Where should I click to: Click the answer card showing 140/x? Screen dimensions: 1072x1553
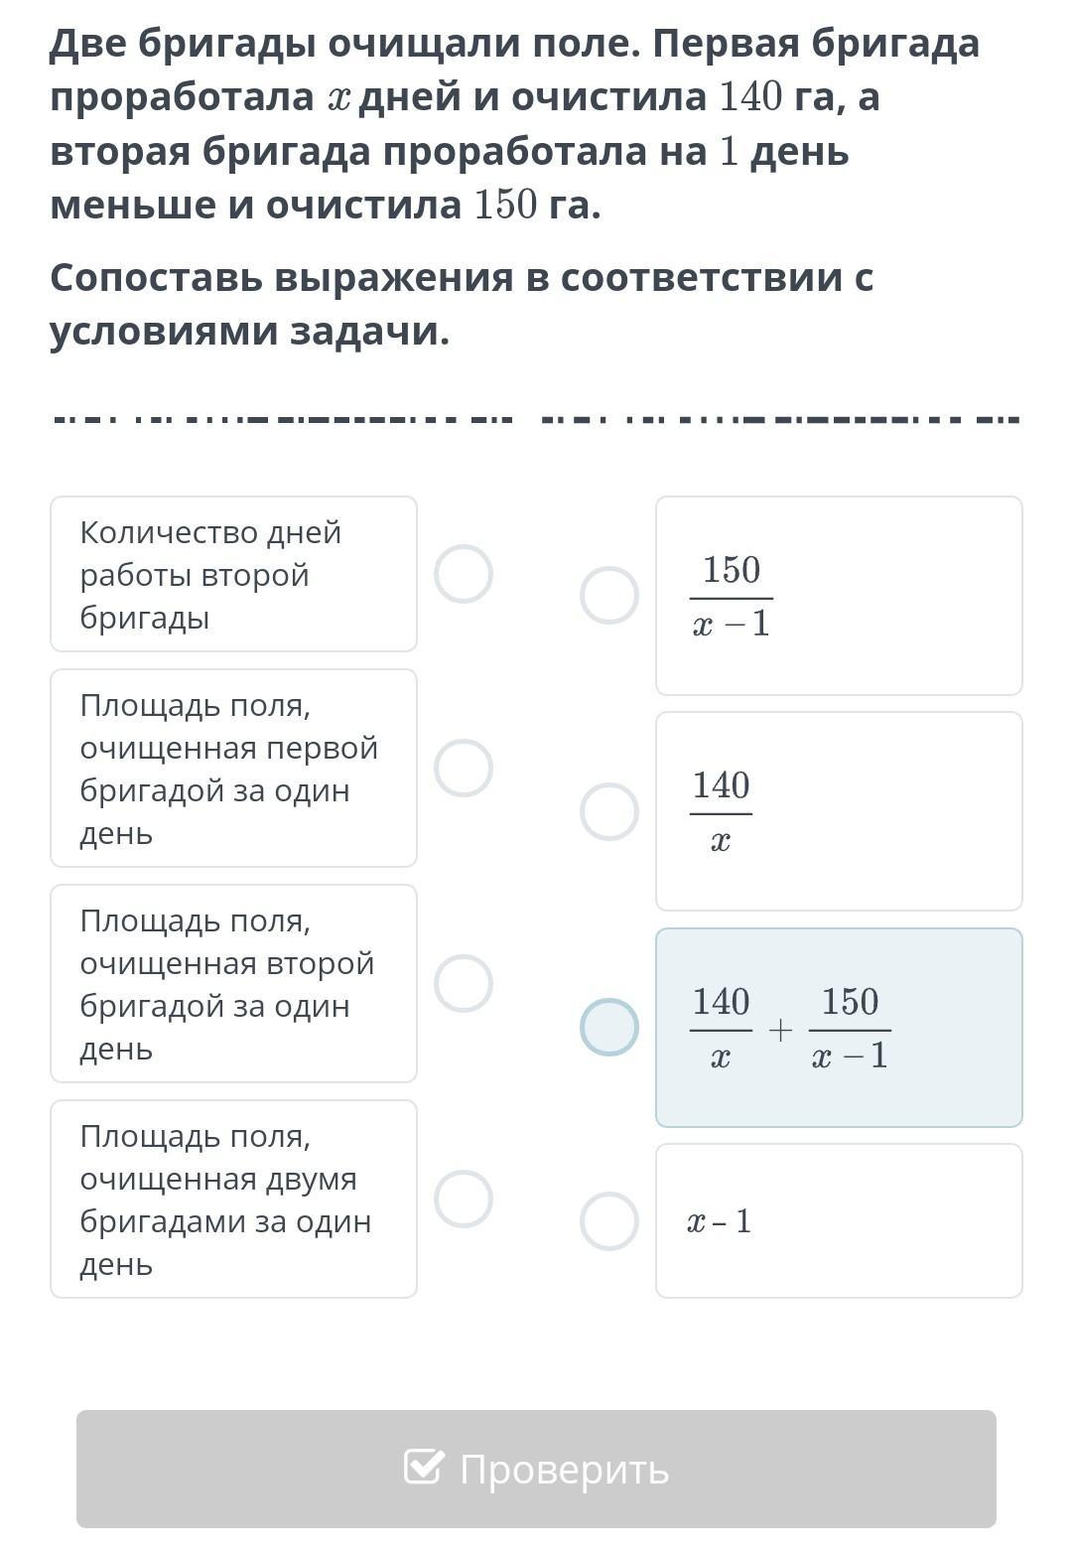click(839, 811)
